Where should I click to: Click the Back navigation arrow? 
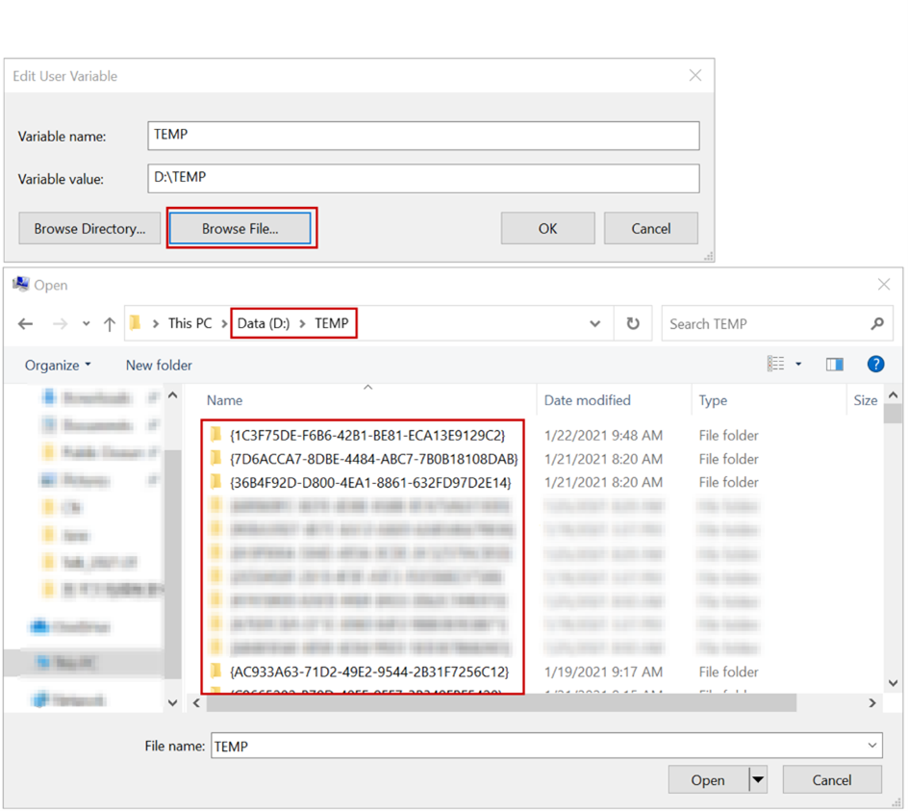point(26,324)
